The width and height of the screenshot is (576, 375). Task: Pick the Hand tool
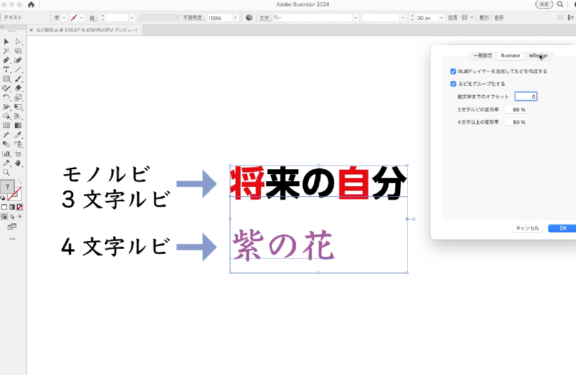click(18, 162)
